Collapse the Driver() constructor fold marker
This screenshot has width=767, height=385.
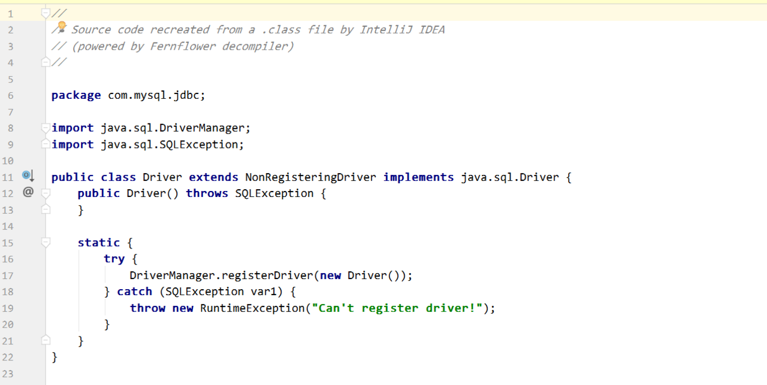tap(46, 193)
